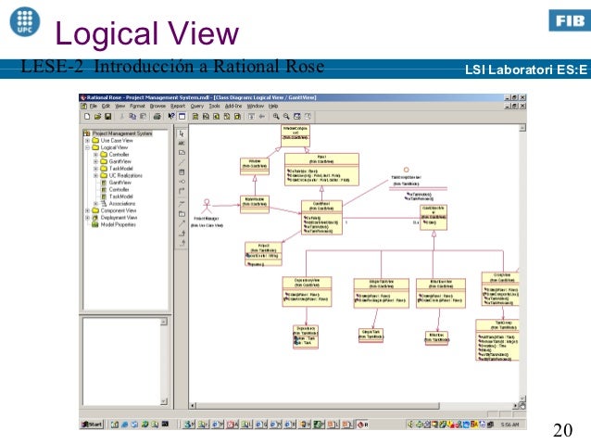591x444 pixels.
Task: Expand the Controller package folder
Action: point(95,155)
